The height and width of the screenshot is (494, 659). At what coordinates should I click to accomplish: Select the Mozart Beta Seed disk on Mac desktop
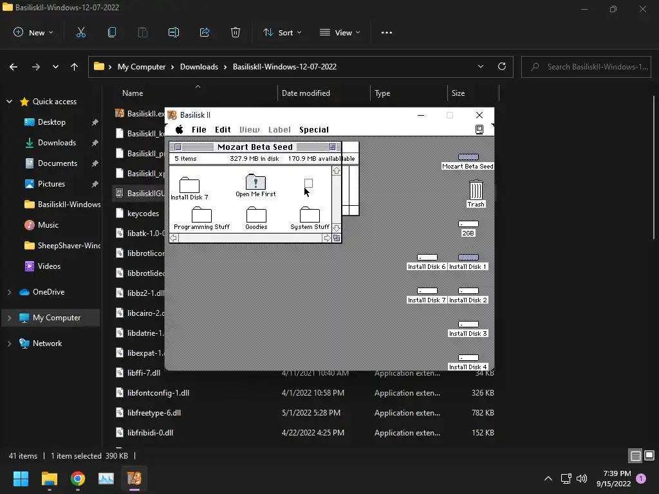468,161
